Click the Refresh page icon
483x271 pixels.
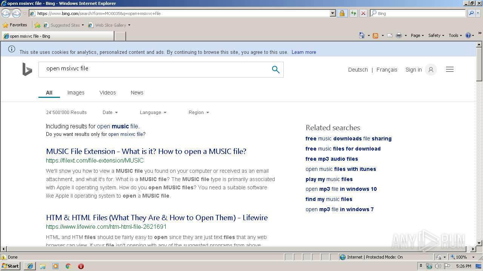353,13
